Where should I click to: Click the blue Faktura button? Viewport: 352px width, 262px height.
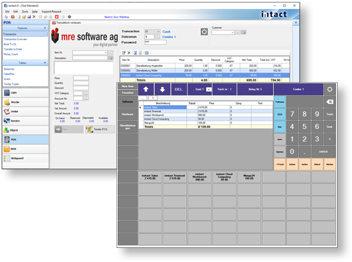tap(280, 102)
